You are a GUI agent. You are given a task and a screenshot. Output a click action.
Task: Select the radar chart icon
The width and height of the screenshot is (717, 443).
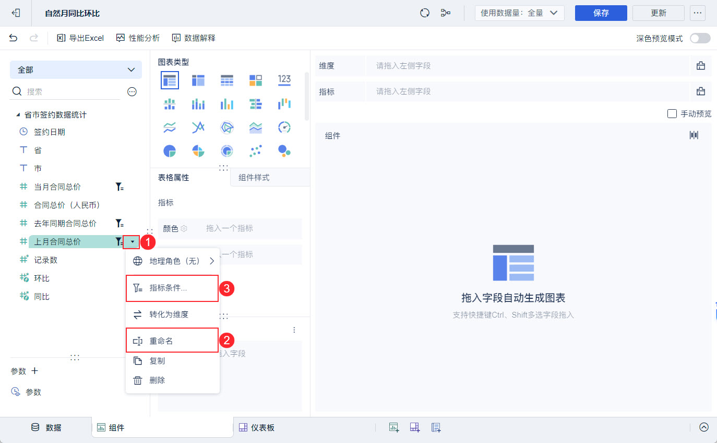click(x=227, y=127)
